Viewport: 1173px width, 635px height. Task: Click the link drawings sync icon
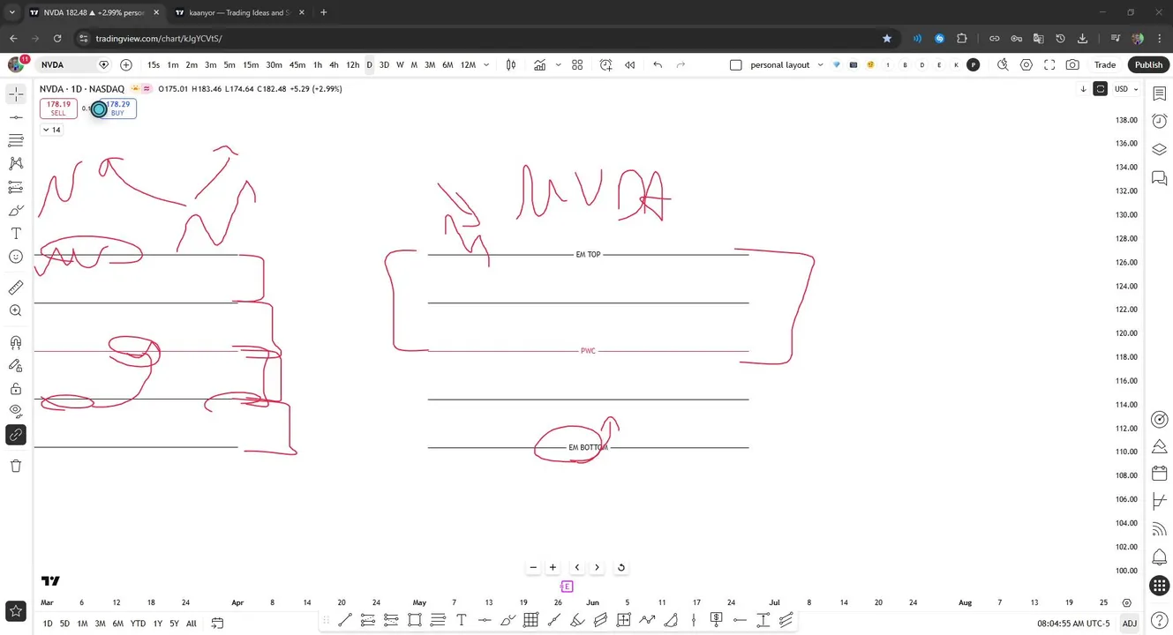point(16,435)
